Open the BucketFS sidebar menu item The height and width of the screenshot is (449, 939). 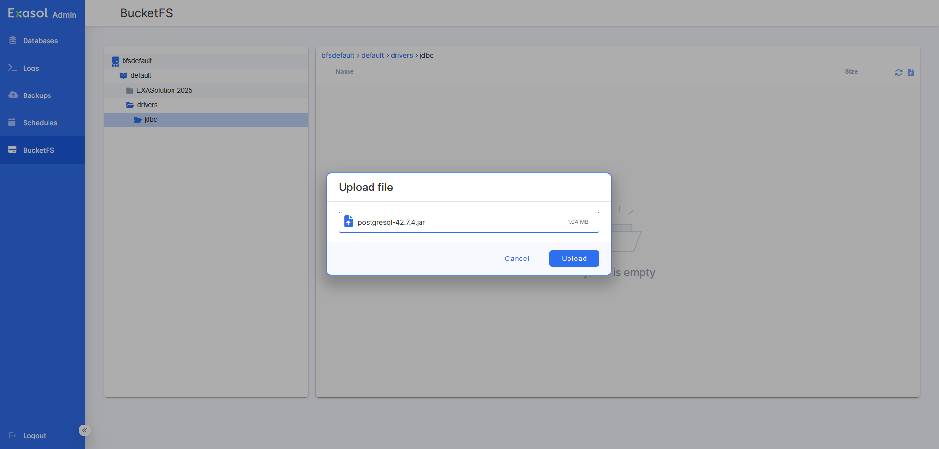(38, 150)
